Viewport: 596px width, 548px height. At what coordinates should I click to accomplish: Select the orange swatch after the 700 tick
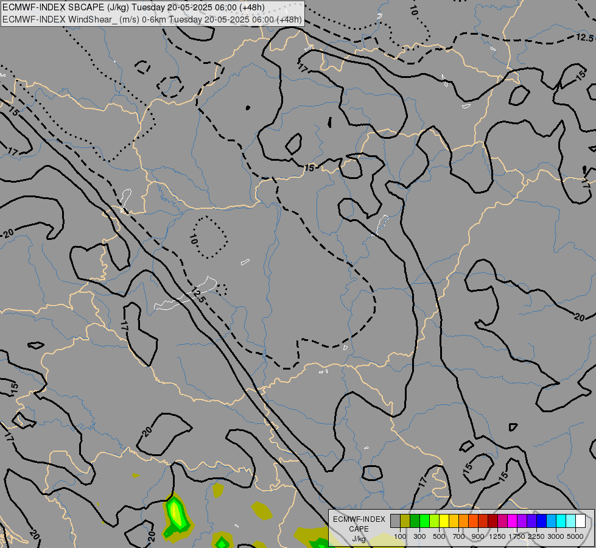tap(464, 521)
